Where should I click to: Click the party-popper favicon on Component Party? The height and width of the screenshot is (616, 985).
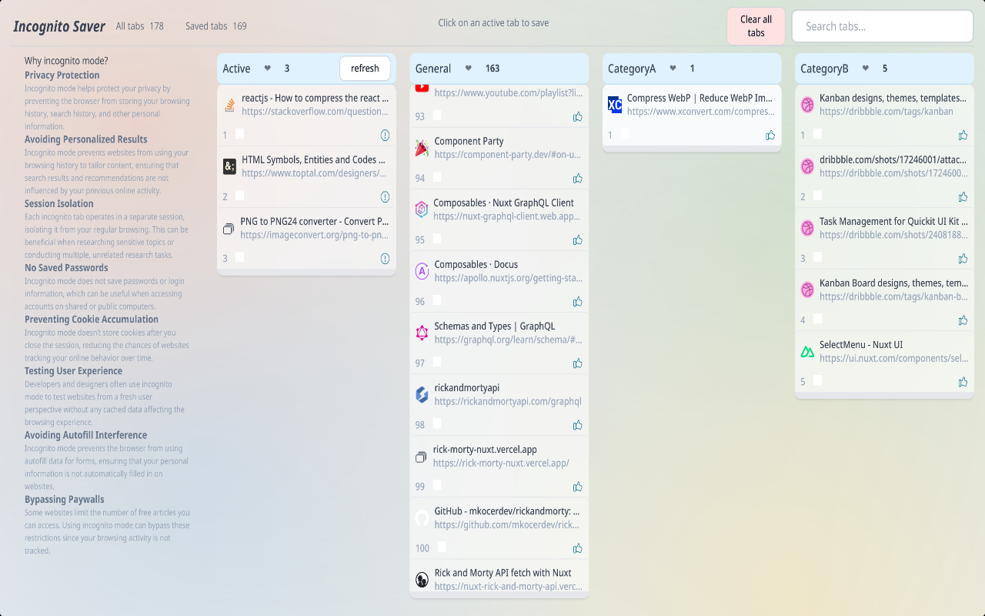(421, 148)
